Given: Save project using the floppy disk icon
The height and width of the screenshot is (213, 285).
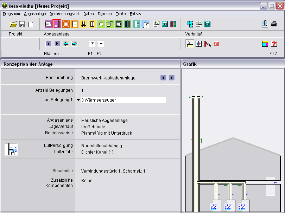Looking at the screenshot, I should [x=22, y=24].
